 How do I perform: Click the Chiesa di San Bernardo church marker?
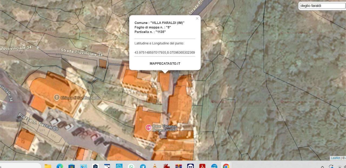pyautogui.click(x=57, y=97)
